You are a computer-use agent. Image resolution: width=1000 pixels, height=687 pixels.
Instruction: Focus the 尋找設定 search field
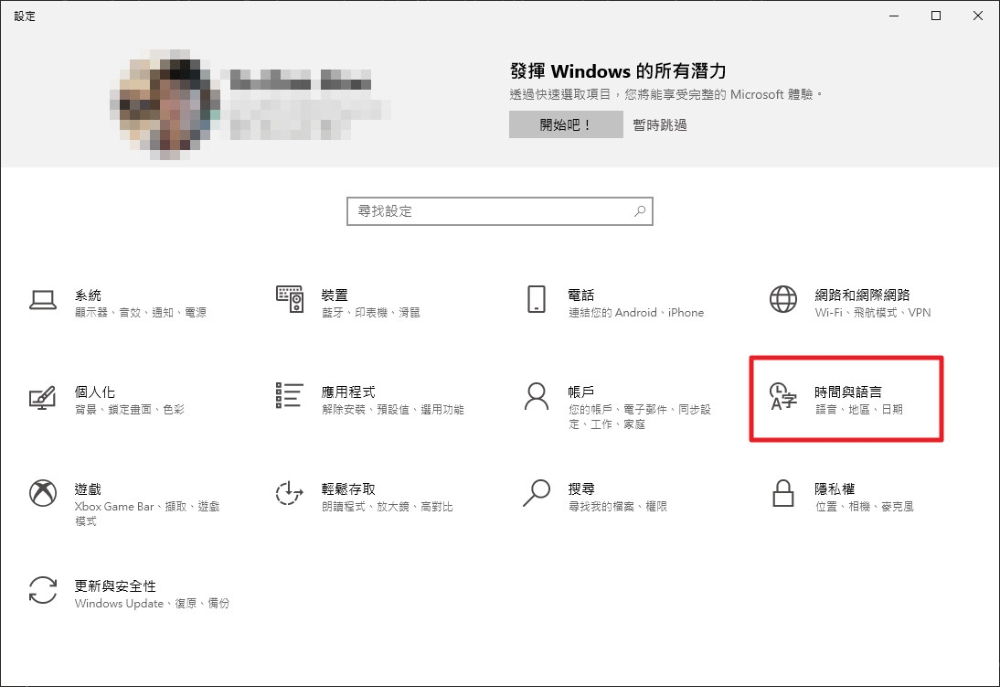point(500,211)
